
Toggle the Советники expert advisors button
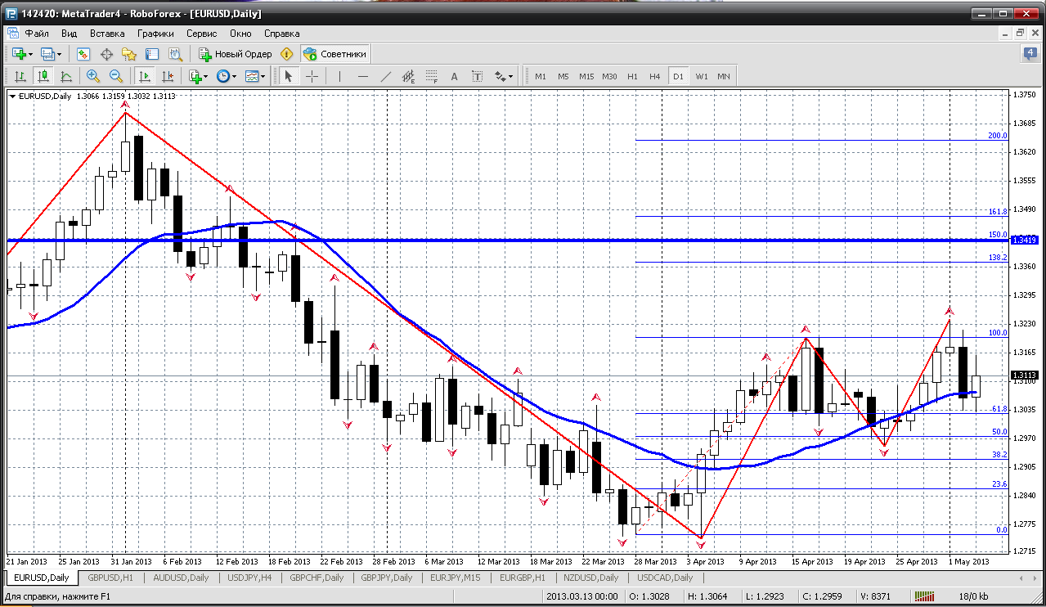335,54
